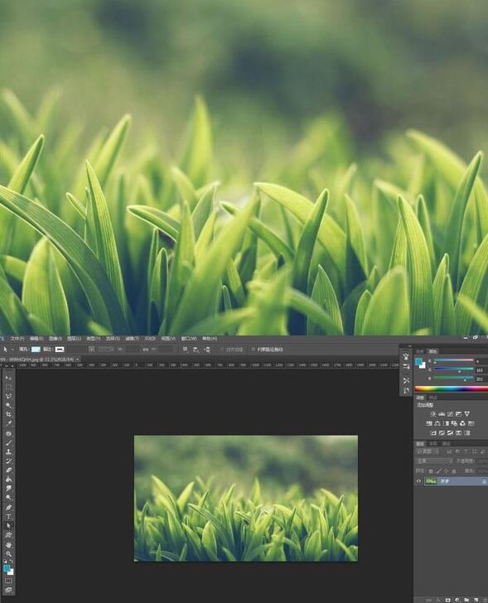Open the layer filter type dropdown
This screenshot has height=603, width=488.
point(428,451)
